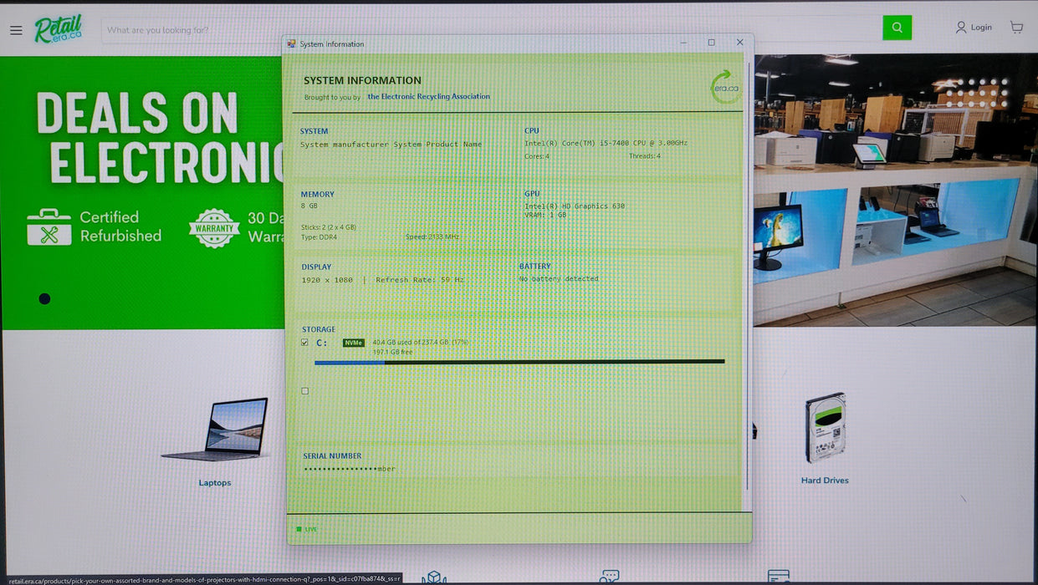Click the 'Threads: 4' value
Screen dimensions: 1038x585
point(645,156)
